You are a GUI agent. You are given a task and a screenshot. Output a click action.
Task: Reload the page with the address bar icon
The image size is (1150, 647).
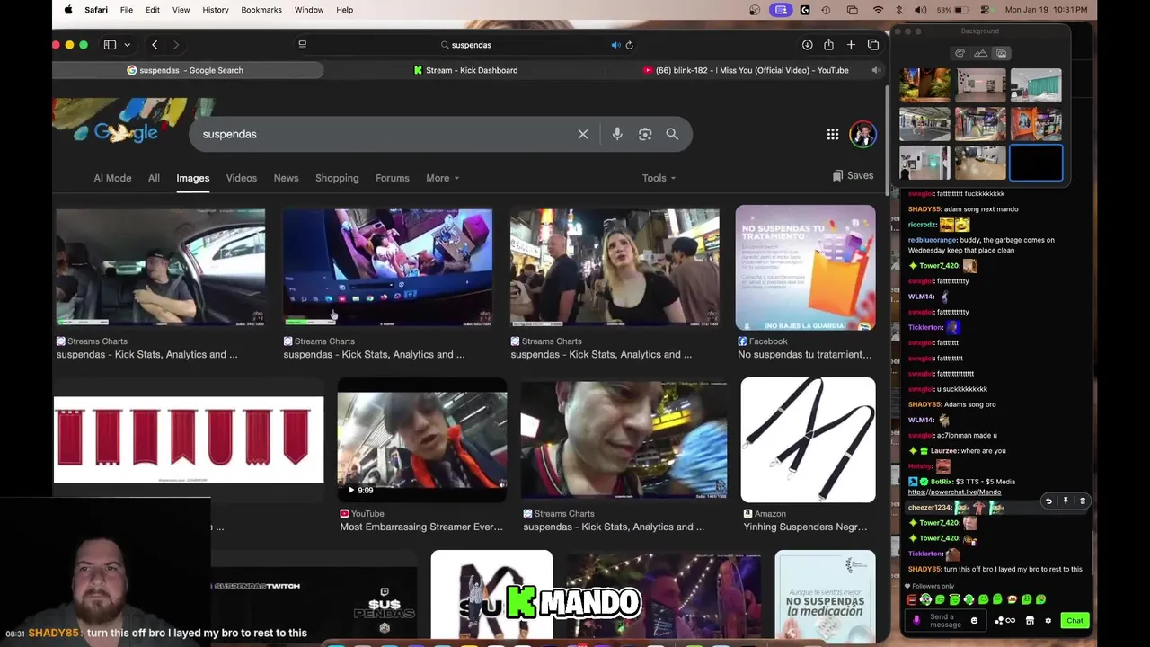point(629,45)
